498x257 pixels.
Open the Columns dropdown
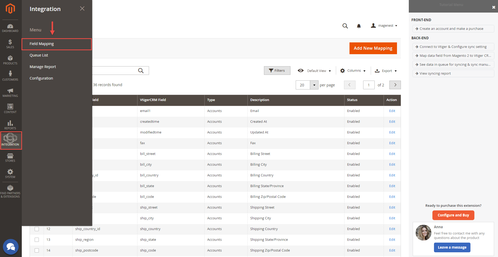coord(353,71)
